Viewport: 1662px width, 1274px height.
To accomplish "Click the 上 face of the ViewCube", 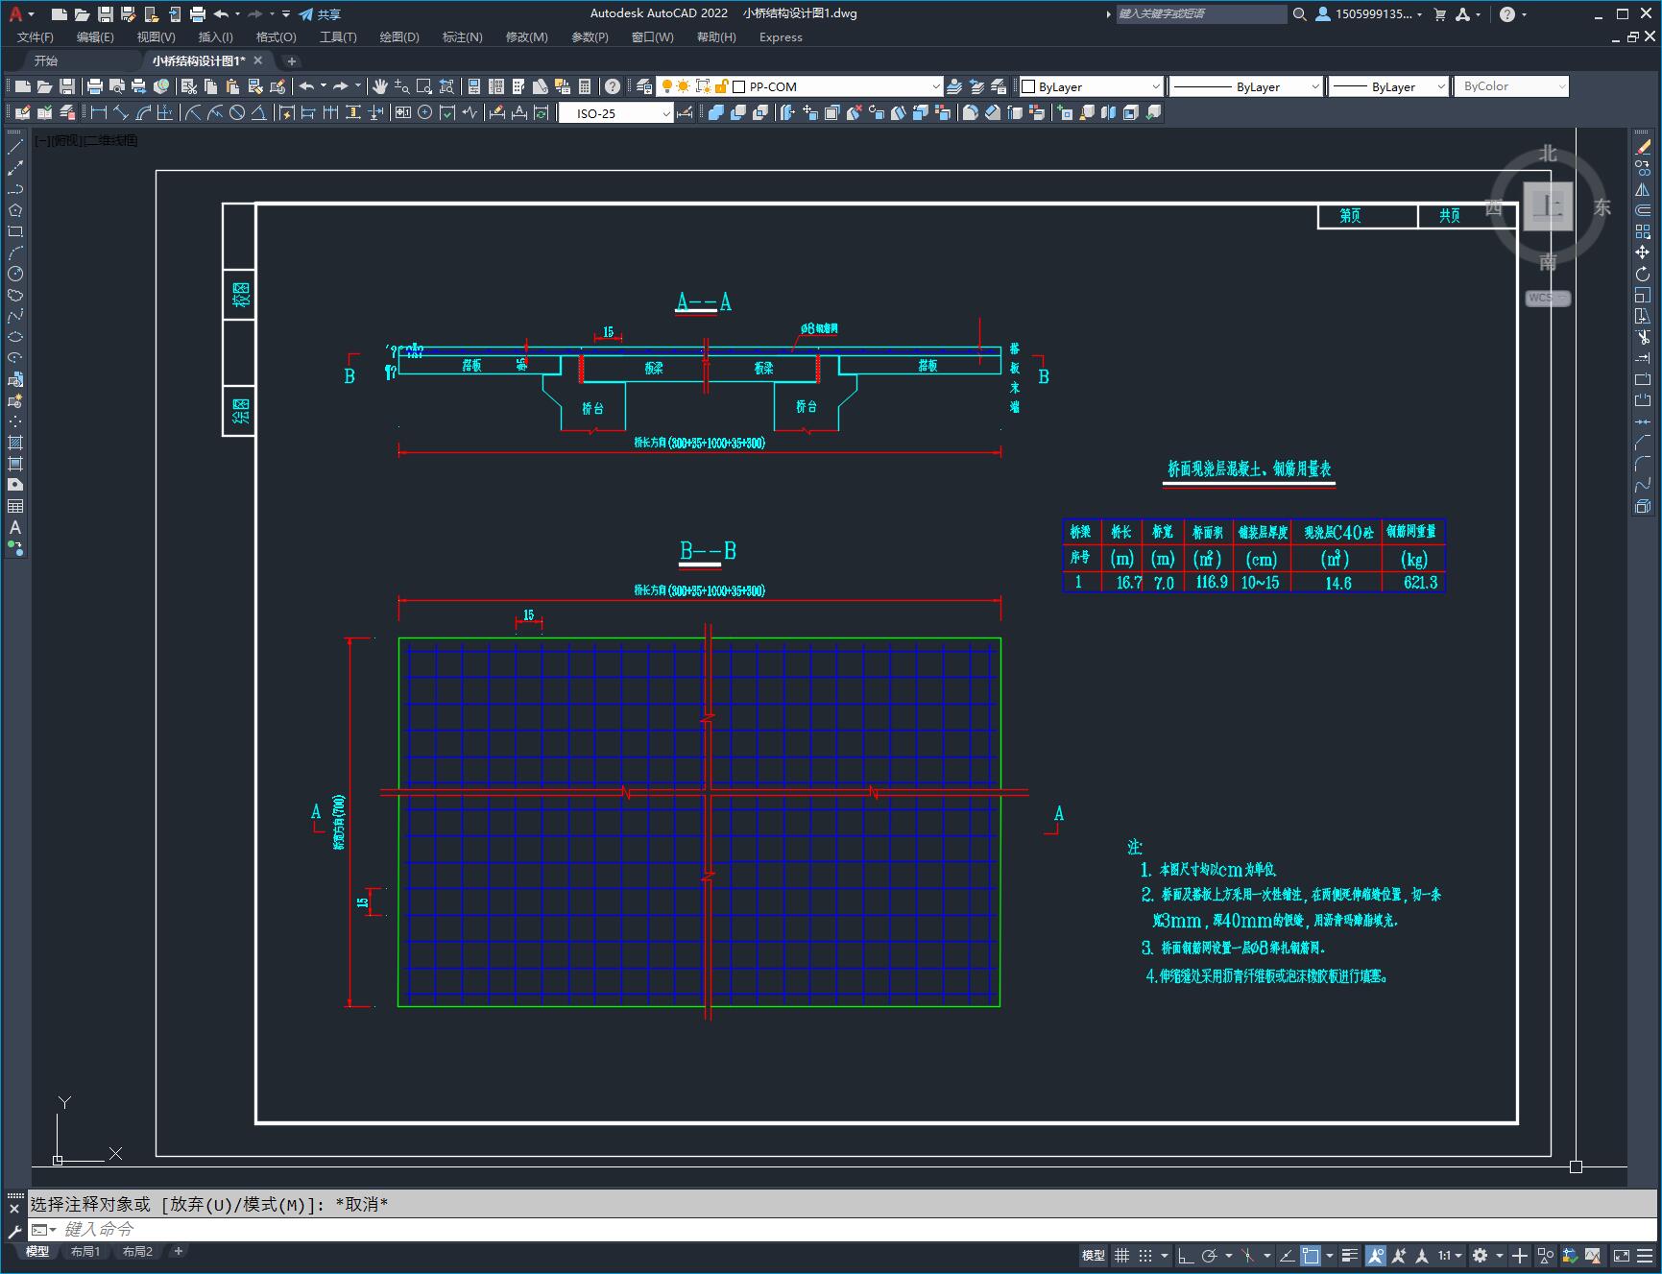I will [1548, 206].
